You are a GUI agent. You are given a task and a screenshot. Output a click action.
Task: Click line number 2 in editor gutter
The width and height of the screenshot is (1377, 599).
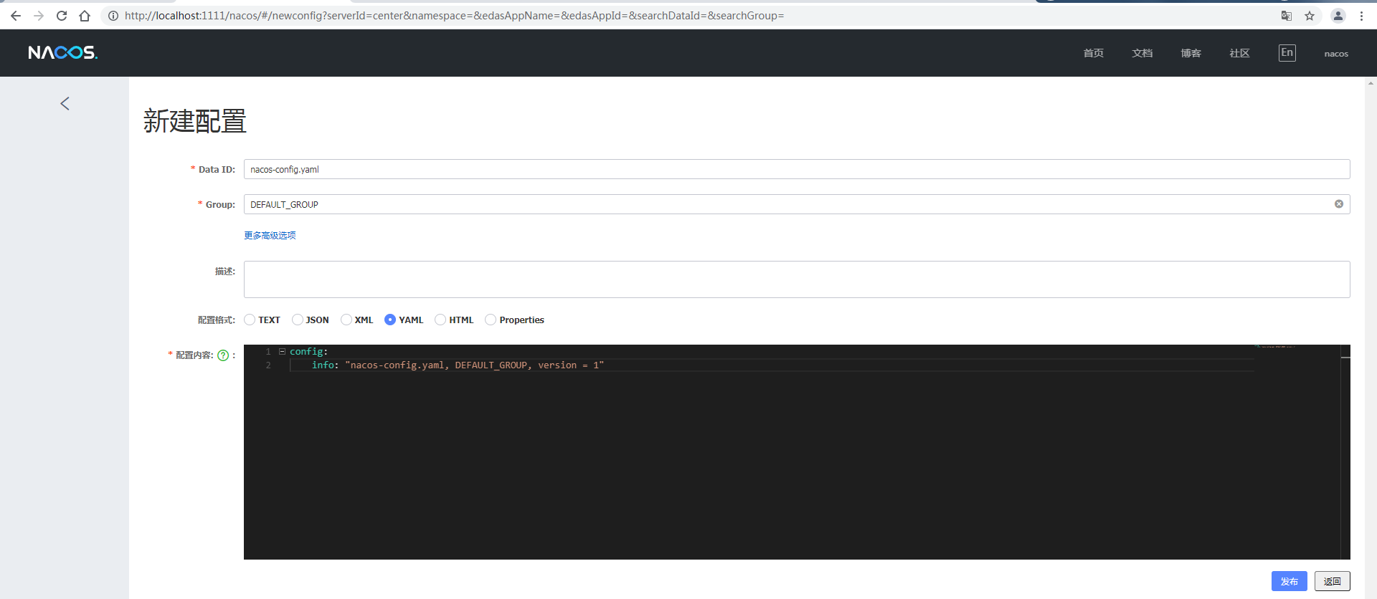(268, 365)
